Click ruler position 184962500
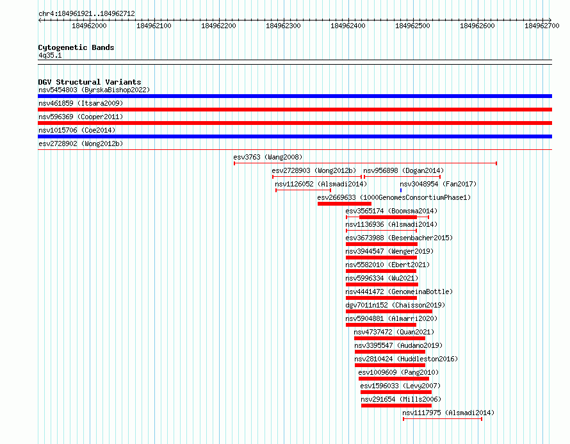Viewport: 570px width, 444px height. pos(412,26)
